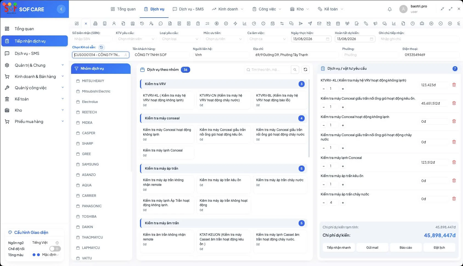The height and width of the screenshot is (266, 463).
Task: Collapse the sidebar with the chevron button
Action: (x=61, y=9)
